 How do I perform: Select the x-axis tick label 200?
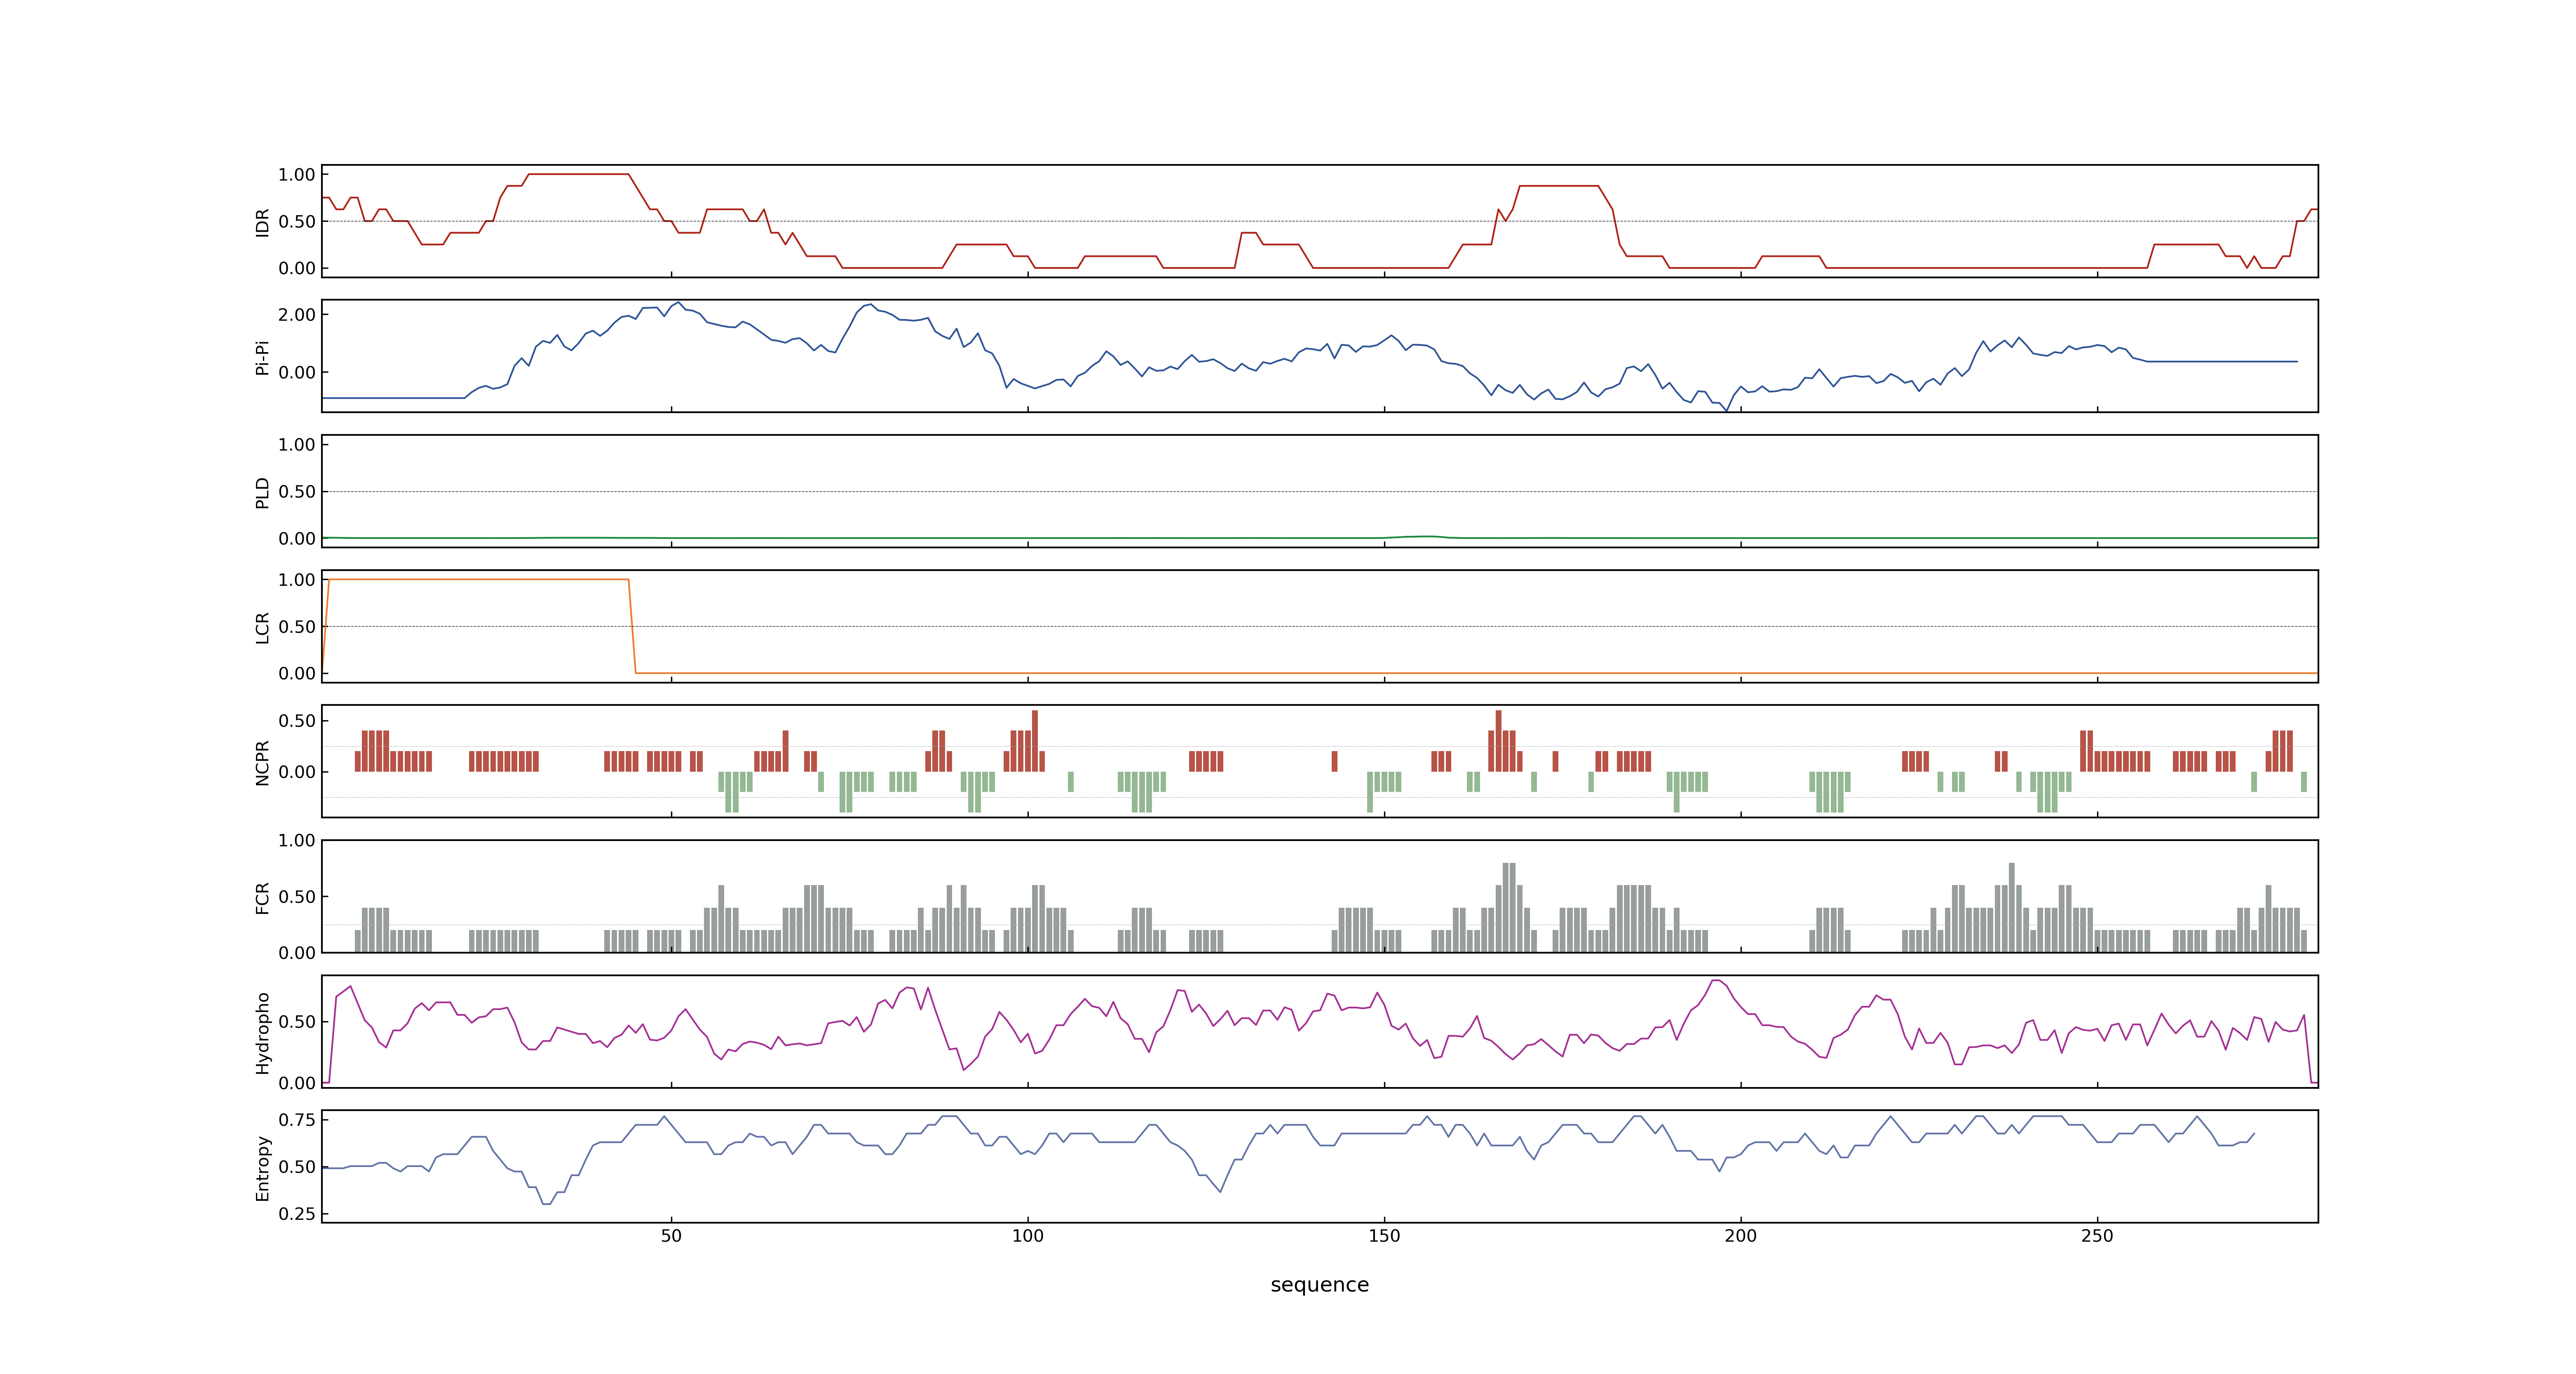click(x=1741, y=1236)
